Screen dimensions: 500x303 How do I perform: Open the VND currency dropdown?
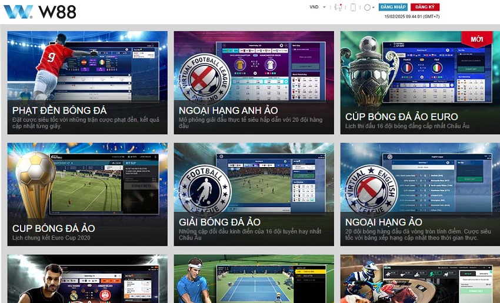point(318,7)
